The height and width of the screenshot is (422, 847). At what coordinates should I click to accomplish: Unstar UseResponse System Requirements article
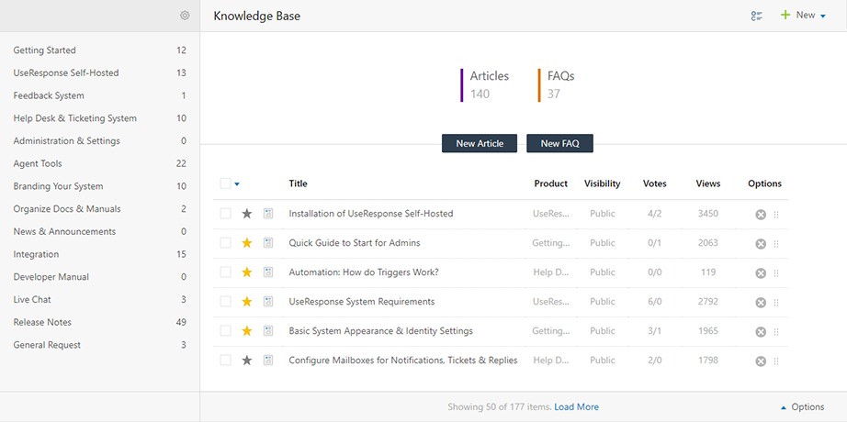click(247, 302)
